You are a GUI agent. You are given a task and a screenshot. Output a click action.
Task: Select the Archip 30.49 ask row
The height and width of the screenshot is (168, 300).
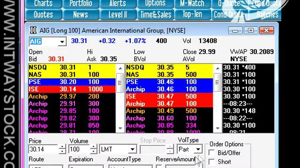pos(169,111)
